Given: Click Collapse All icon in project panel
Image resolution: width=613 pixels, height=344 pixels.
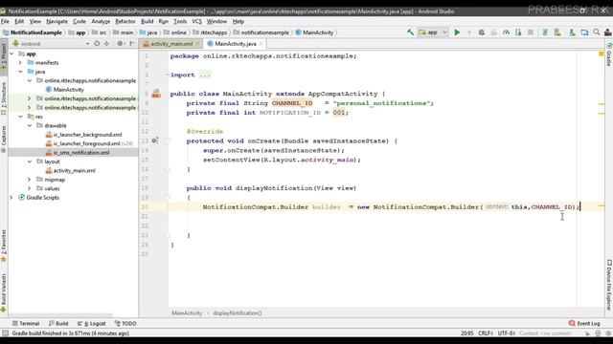Looking at the screenshot, I should [106, 44].
